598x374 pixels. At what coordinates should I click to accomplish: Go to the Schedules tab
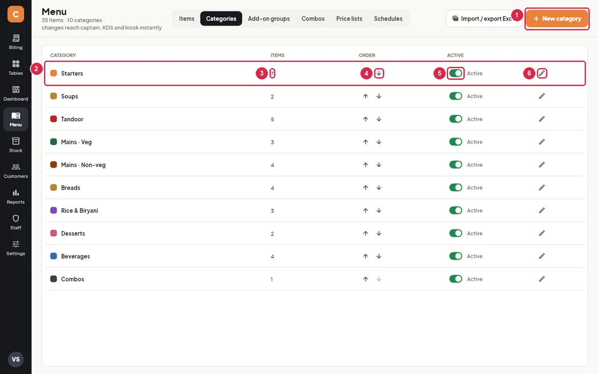click(388, 18)
